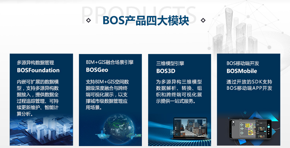Screen dimensions: 290x148
Task: Click the BOS产品四大模块 section heading
Action: click(146, 20)
